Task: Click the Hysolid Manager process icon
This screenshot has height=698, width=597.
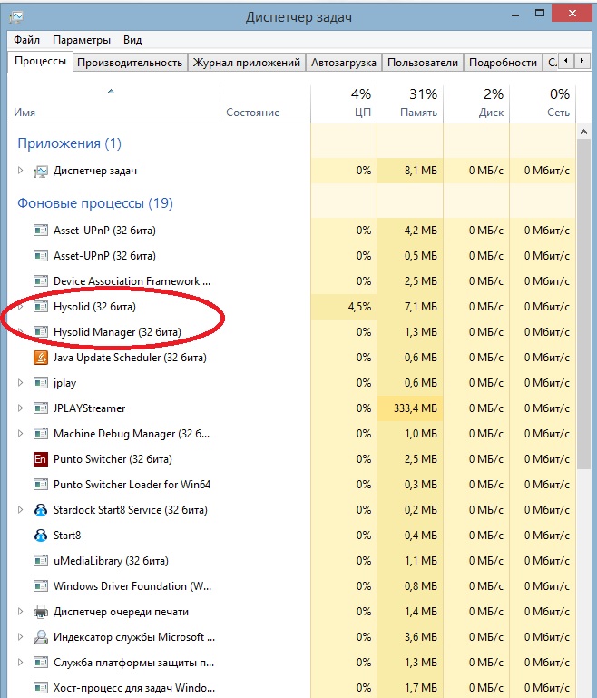Action: [x=41, y=332]
